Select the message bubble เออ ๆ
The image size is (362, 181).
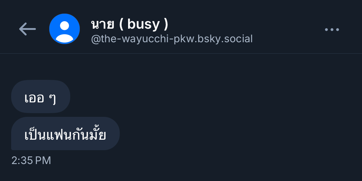click(41, 97)
